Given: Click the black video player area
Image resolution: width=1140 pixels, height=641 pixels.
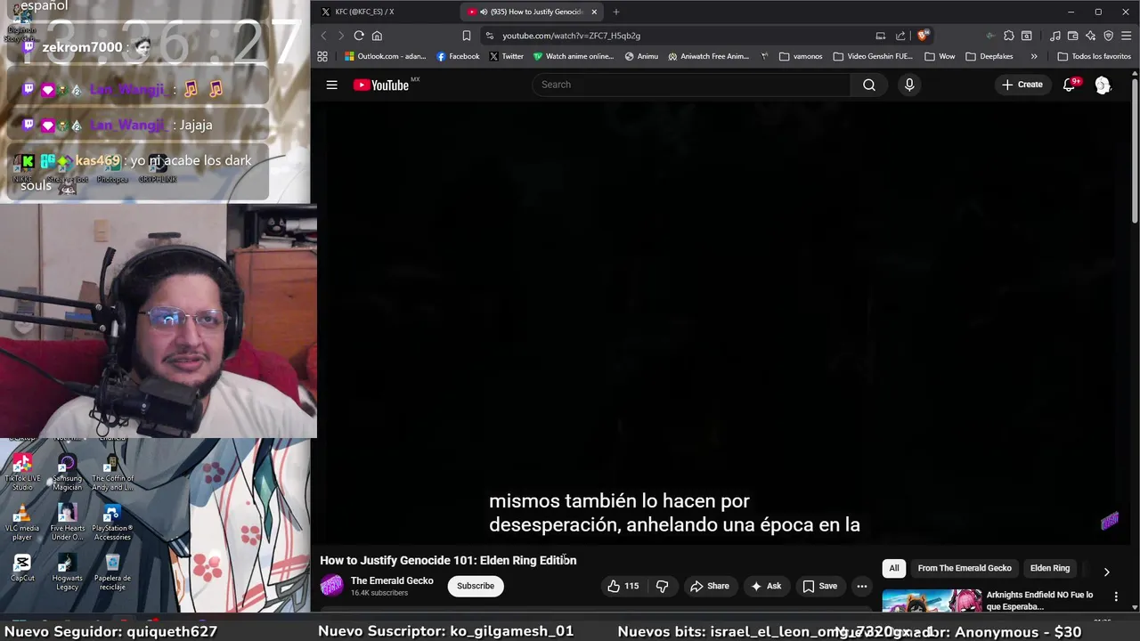Looking at the screenshot, I should tap(721, 320).
